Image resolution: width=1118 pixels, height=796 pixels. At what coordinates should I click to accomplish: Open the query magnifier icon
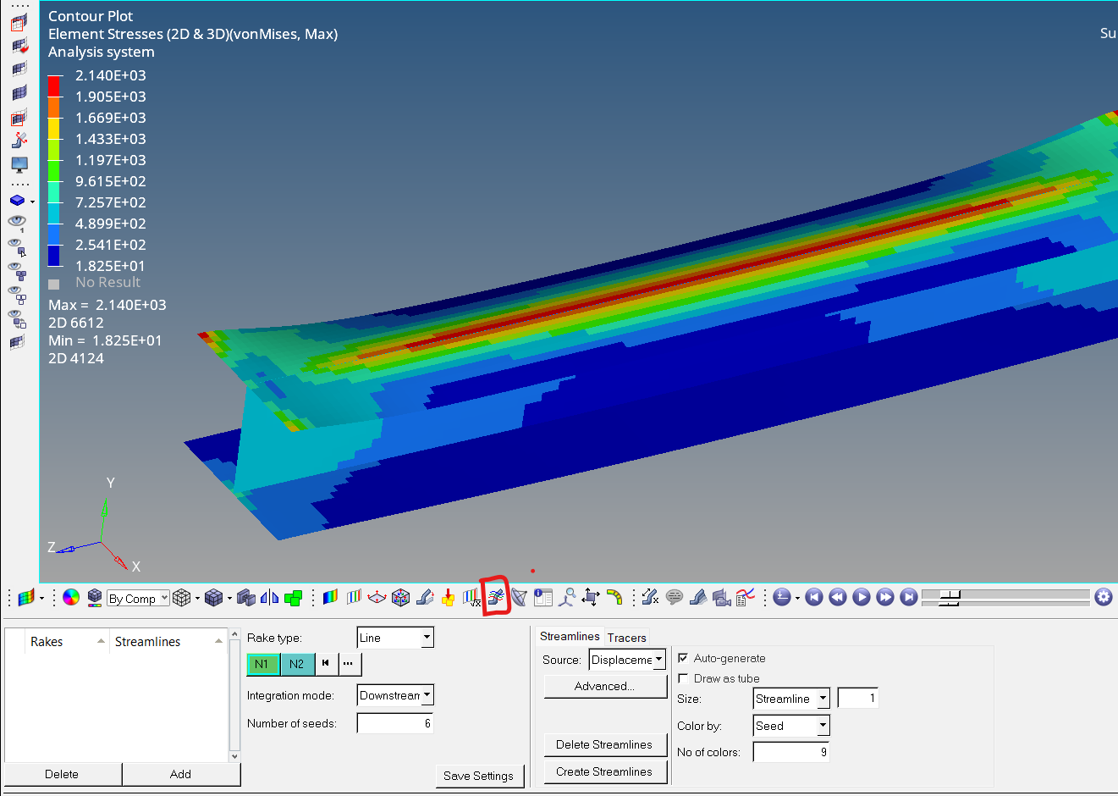[567, 597]
